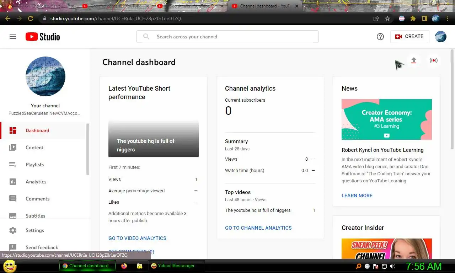Focus the Search across your channel field

[x=227, y=37]
